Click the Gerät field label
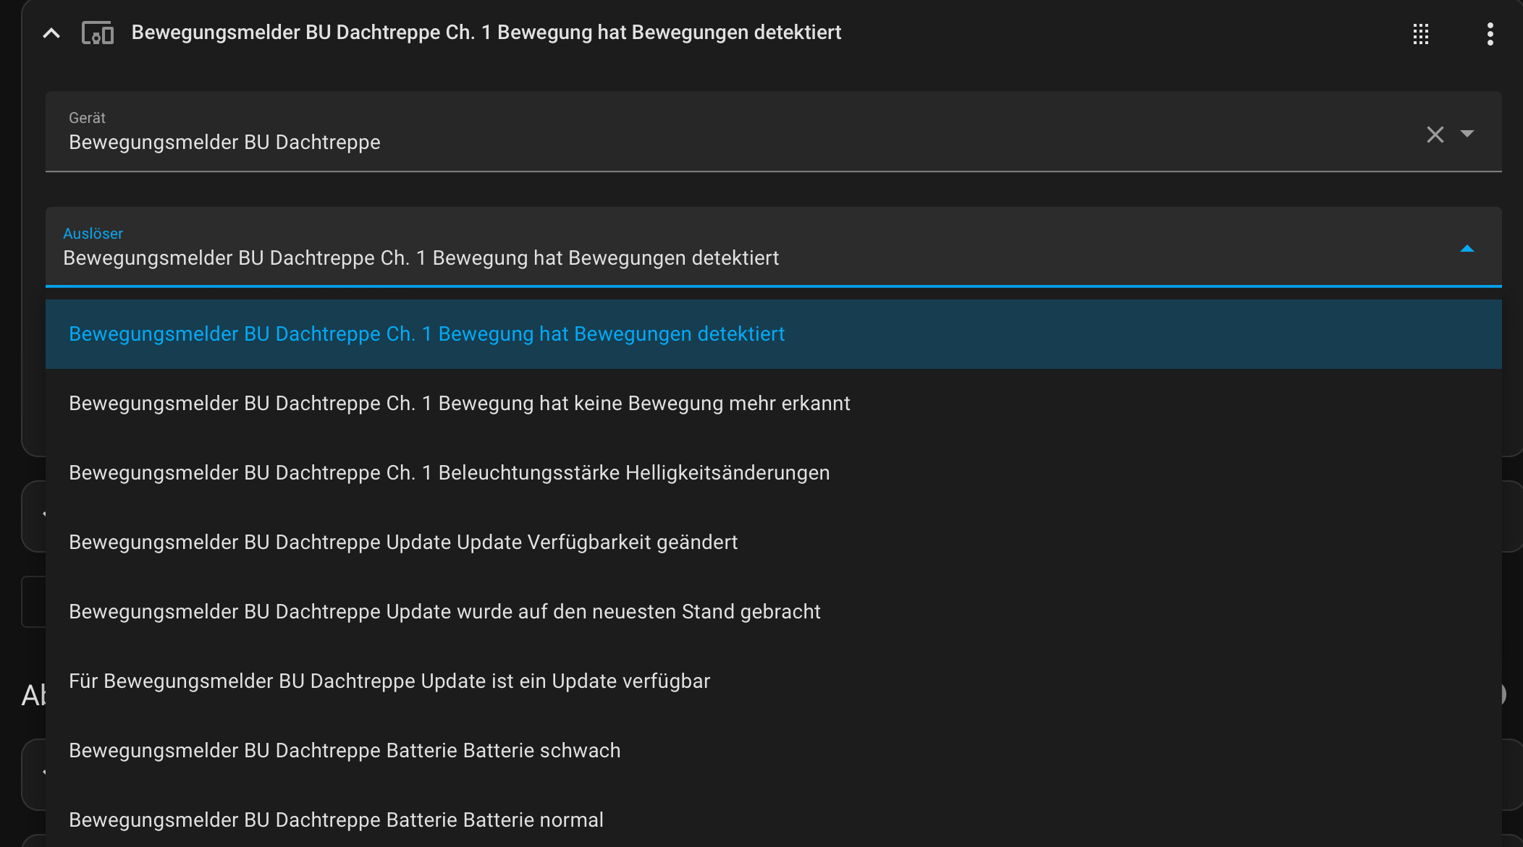 click(87, 118)
